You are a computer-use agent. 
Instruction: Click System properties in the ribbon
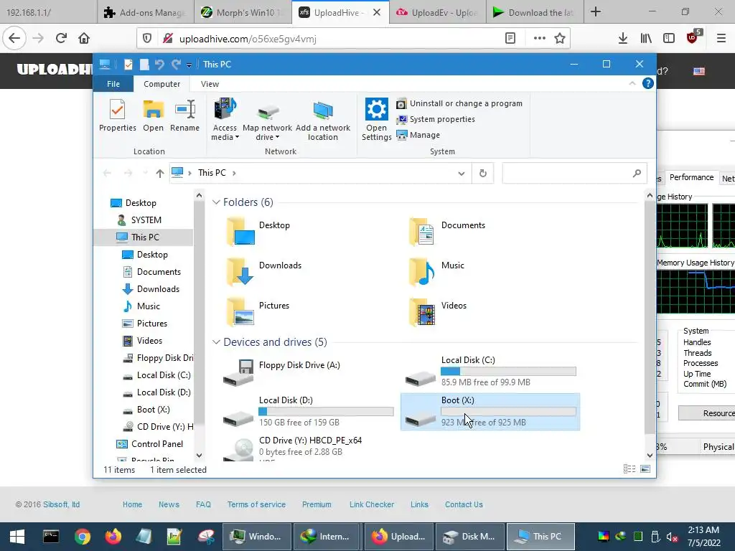tap(436, 120)
